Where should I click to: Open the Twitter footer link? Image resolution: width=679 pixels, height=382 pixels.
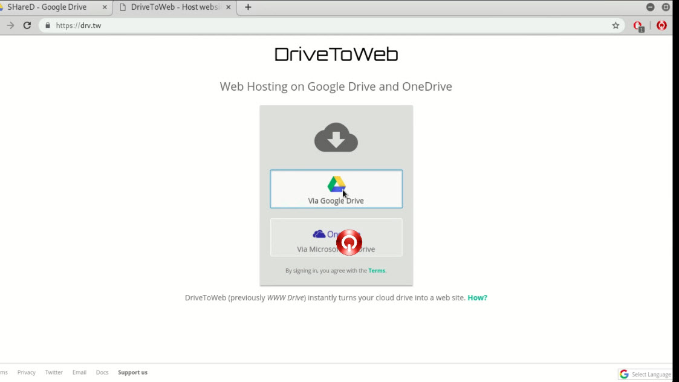[54, 372]
